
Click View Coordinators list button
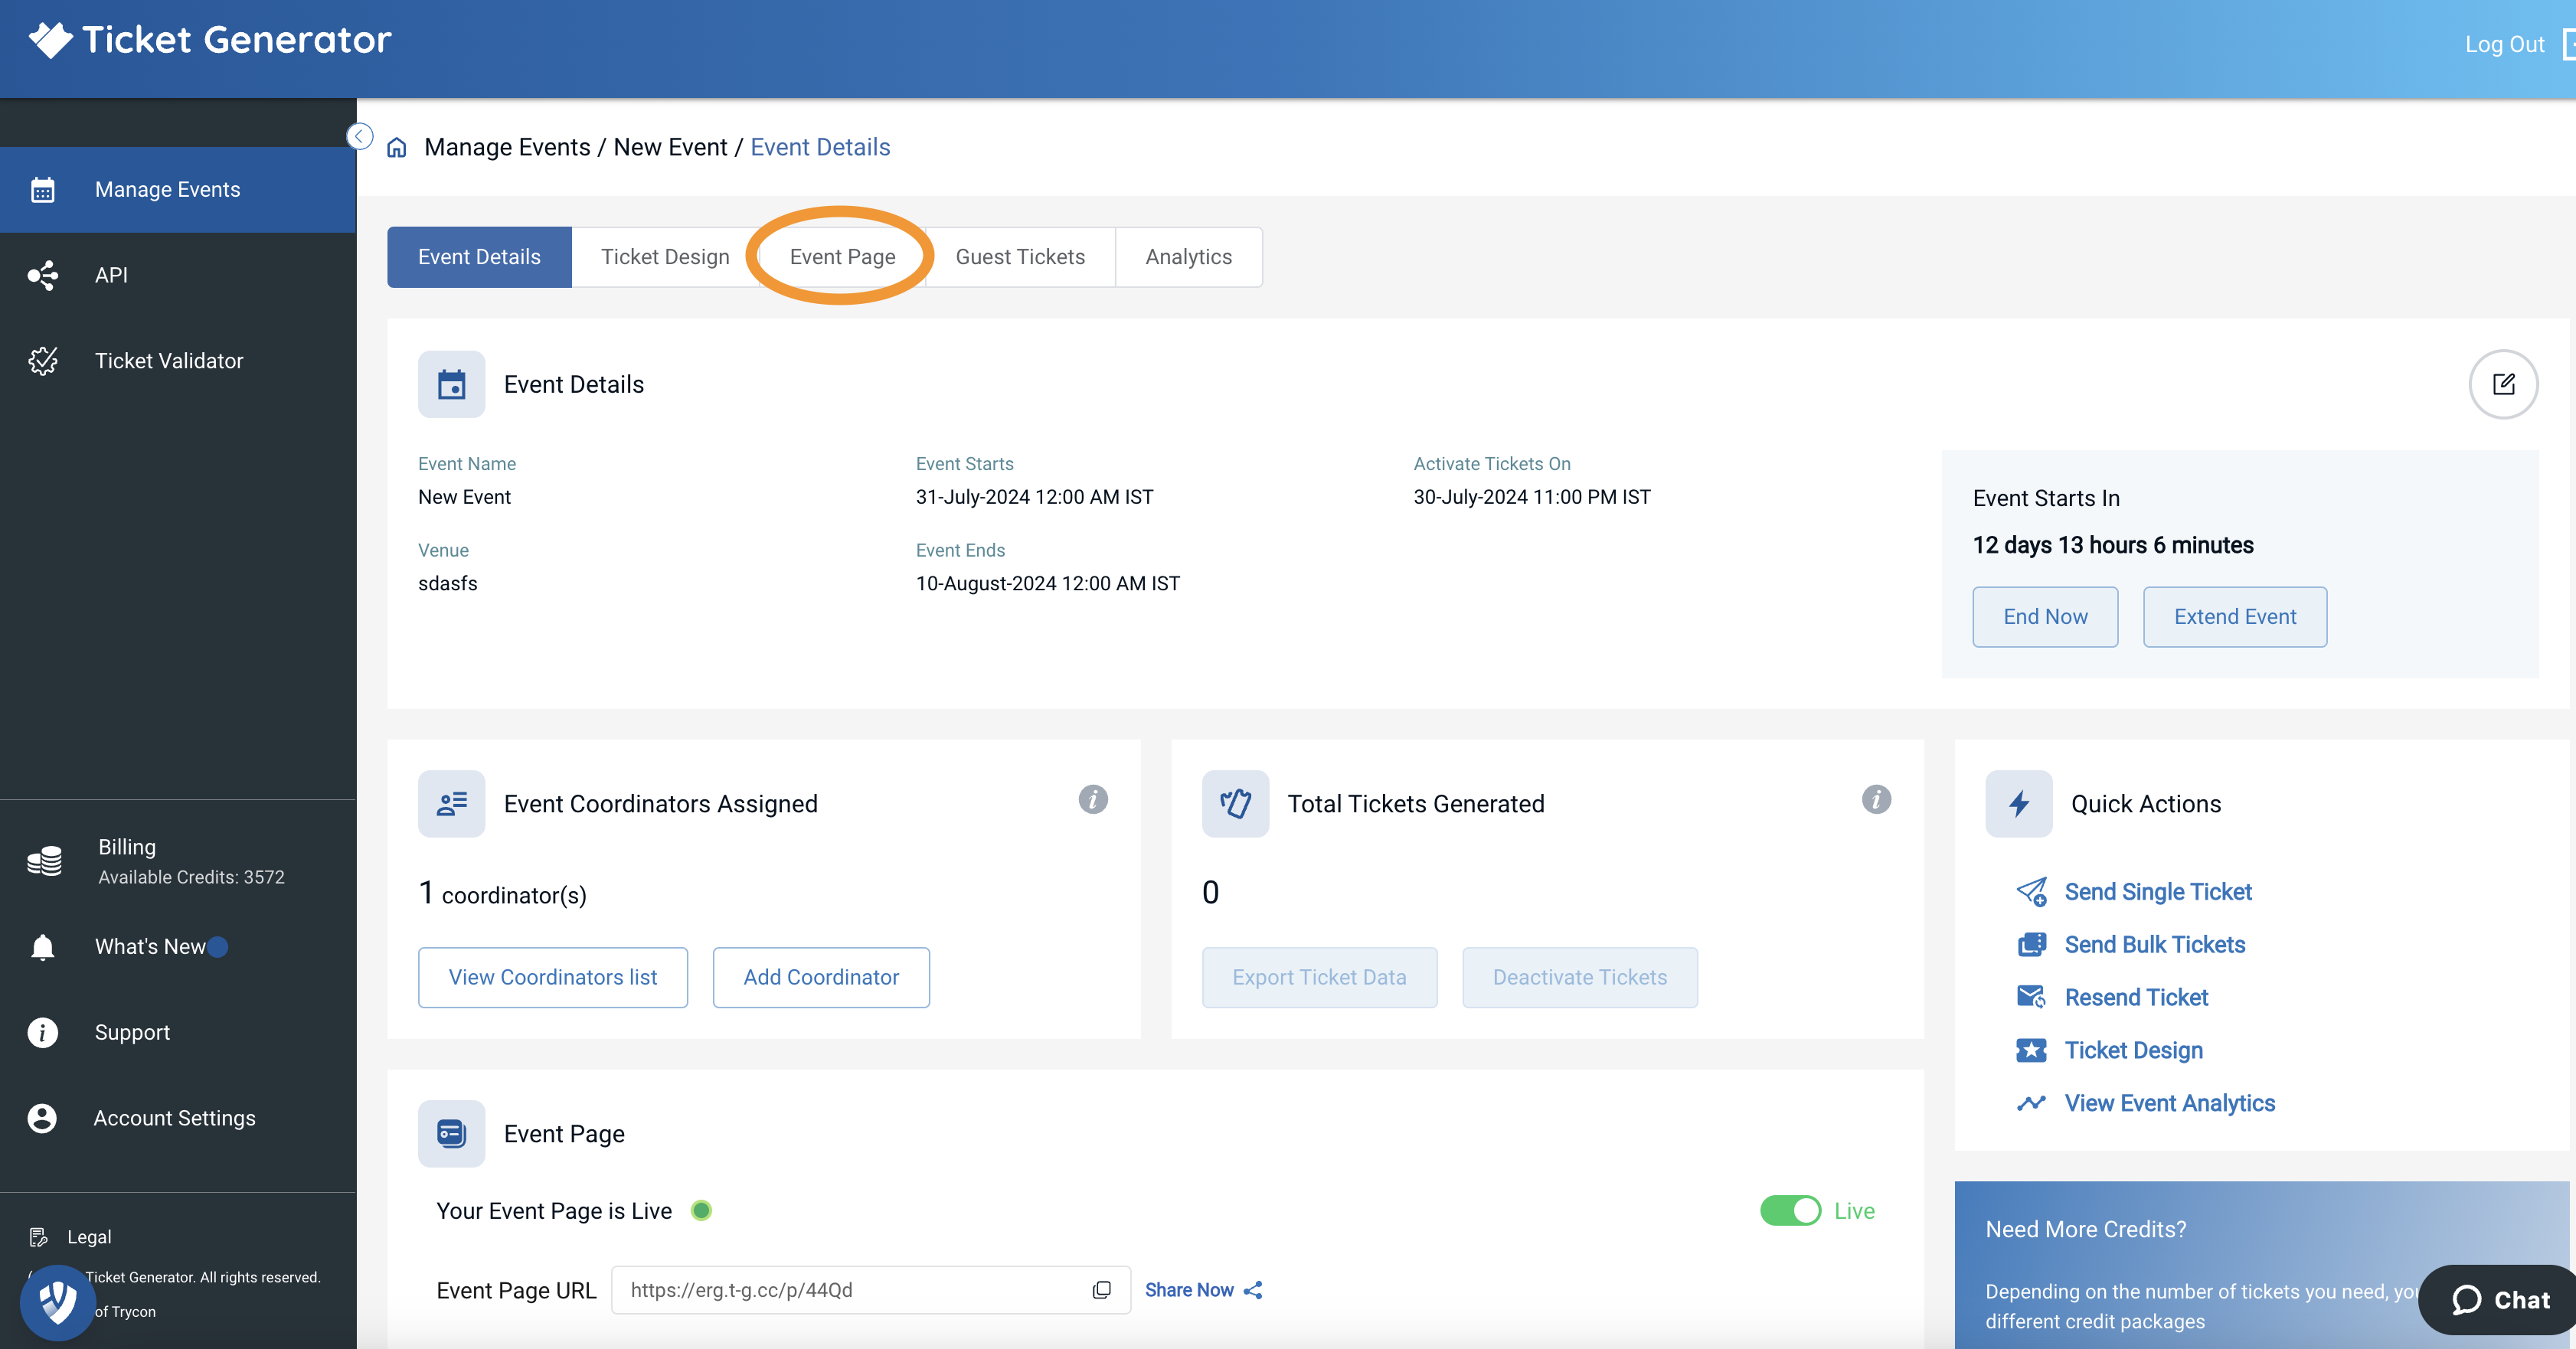coord(553,977)
